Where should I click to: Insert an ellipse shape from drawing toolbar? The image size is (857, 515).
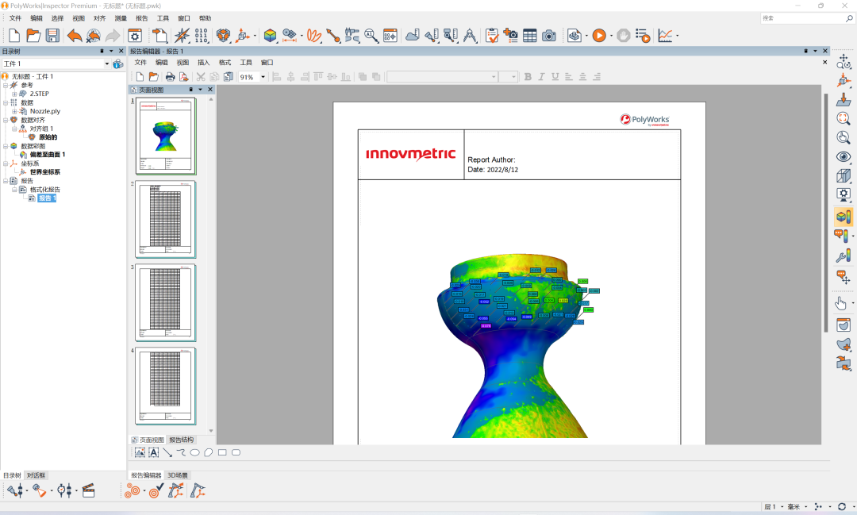194,452
